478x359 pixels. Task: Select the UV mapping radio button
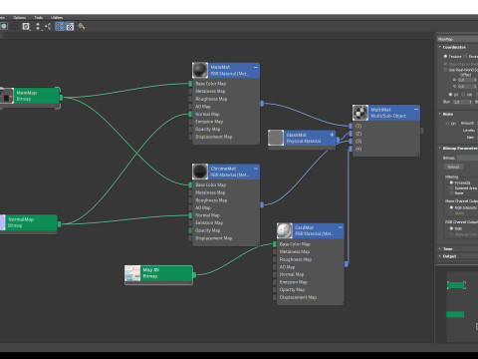tap(451, 95)
